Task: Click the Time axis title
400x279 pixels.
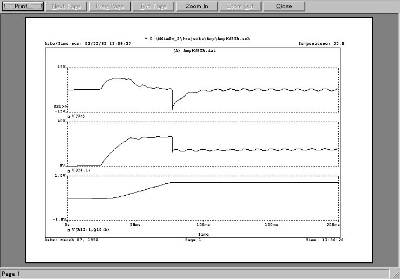Action: point(203,235)
